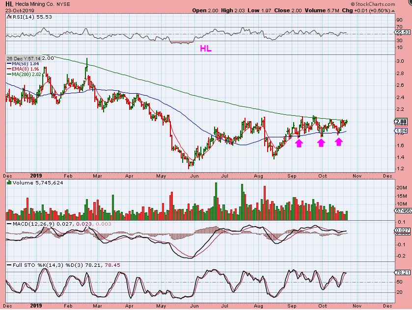Click the 3.0 price axis label
The height and width of the screenshot is (310, 412).
pyautogui.click(x=400, y=61)
